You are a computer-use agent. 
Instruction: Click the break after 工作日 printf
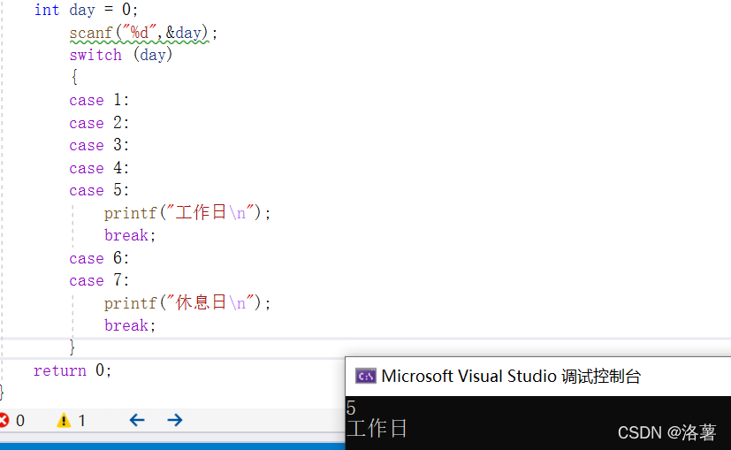(x=130, y=235)
